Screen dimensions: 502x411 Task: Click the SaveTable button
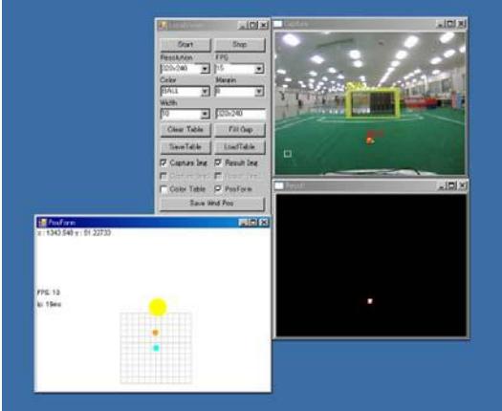click(186, 147)
